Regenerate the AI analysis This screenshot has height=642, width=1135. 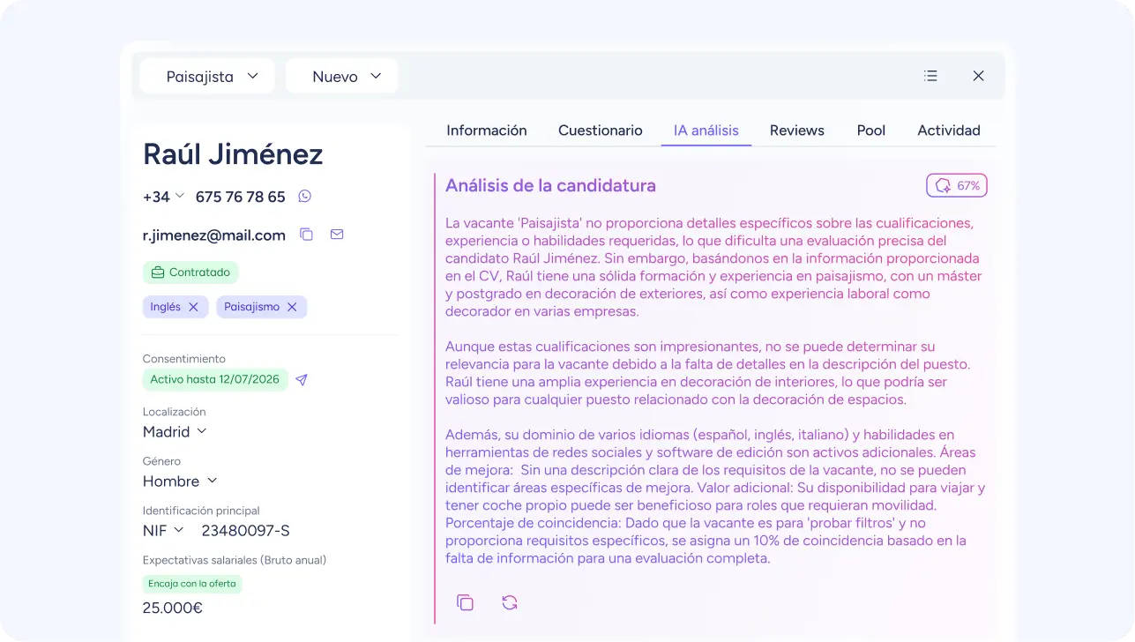(510, 602)
